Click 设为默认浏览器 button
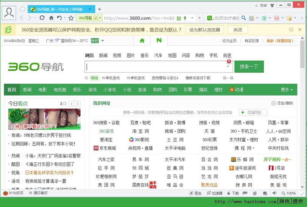The image size is (307, 207). point(204,30)
